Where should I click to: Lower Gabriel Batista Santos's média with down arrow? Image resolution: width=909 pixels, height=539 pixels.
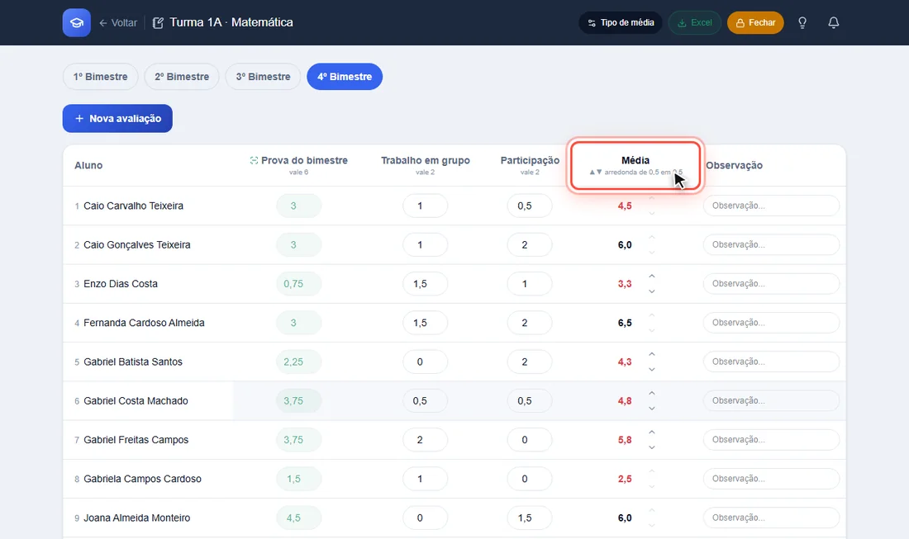click(652, 369)
